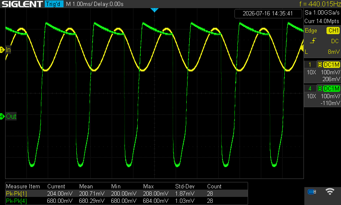Click channel 1 bandwidth limit B icon
The height and width of the screenshot is (205, 341).
tap(320, 64)
